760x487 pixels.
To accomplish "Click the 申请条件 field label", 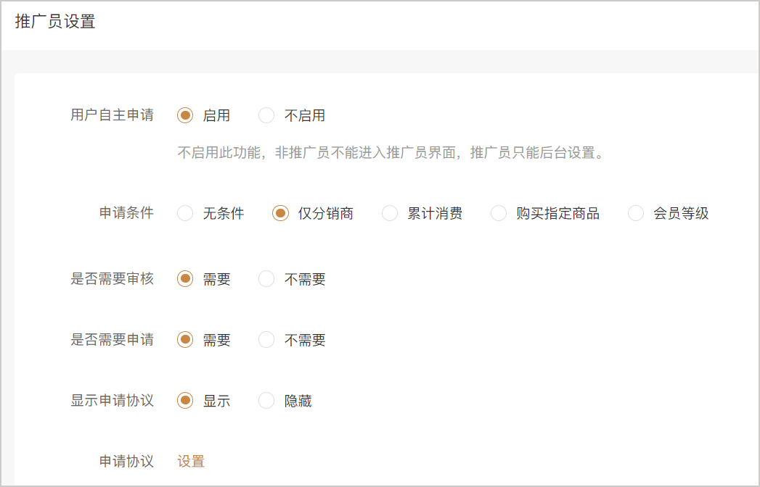I will point(126,213).
